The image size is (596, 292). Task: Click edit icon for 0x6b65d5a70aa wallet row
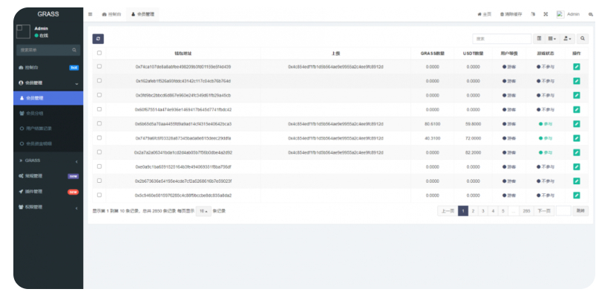(576, 124)
